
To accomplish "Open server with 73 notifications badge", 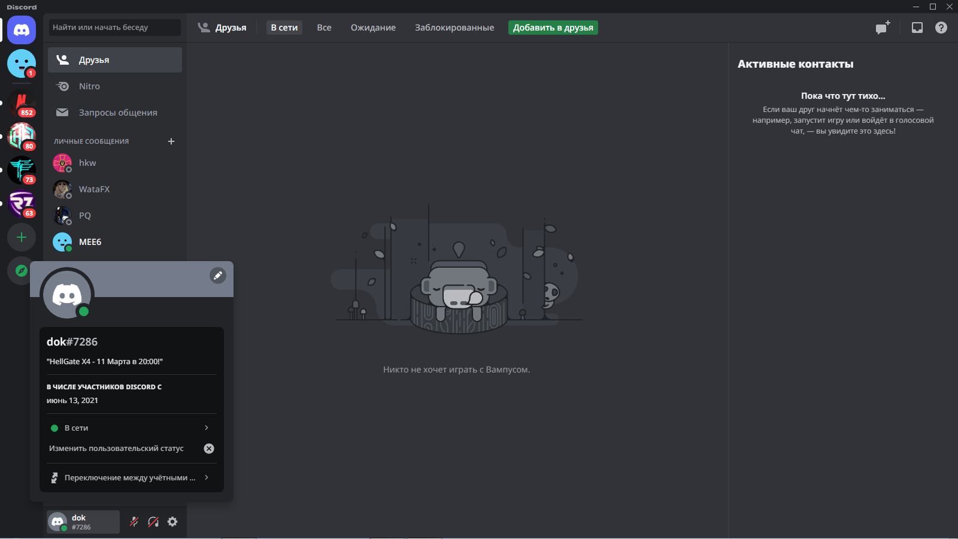I will pos(22,170).
